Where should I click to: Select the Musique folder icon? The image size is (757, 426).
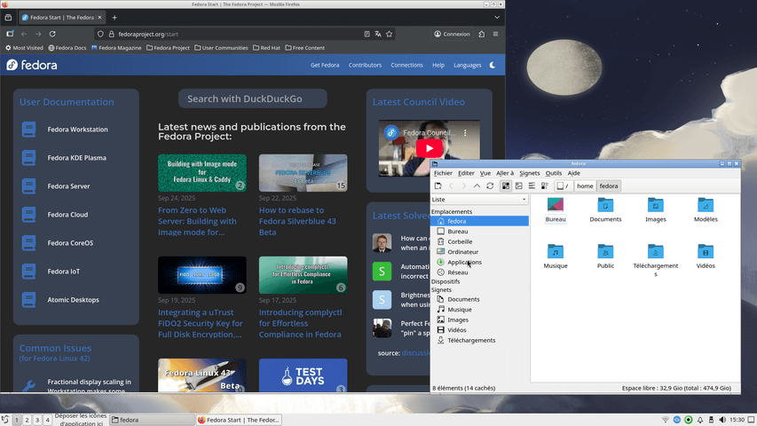point(556,252)
